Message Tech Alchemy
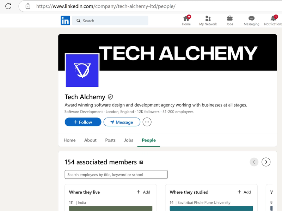282x211 pixels. [122, 122]
